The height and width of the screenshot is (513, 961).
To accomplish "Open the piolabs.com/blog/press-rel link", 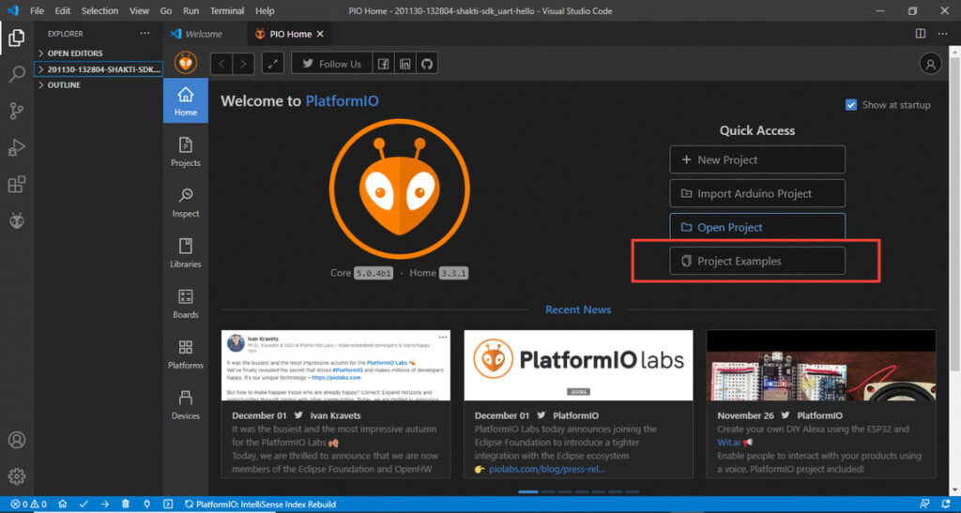I will 547,470.
